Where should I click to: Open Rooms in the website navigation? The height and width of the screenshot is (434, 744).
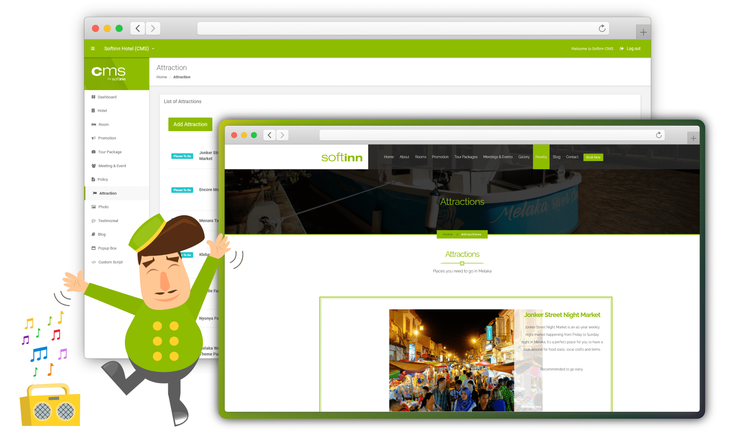coord(421,157)
